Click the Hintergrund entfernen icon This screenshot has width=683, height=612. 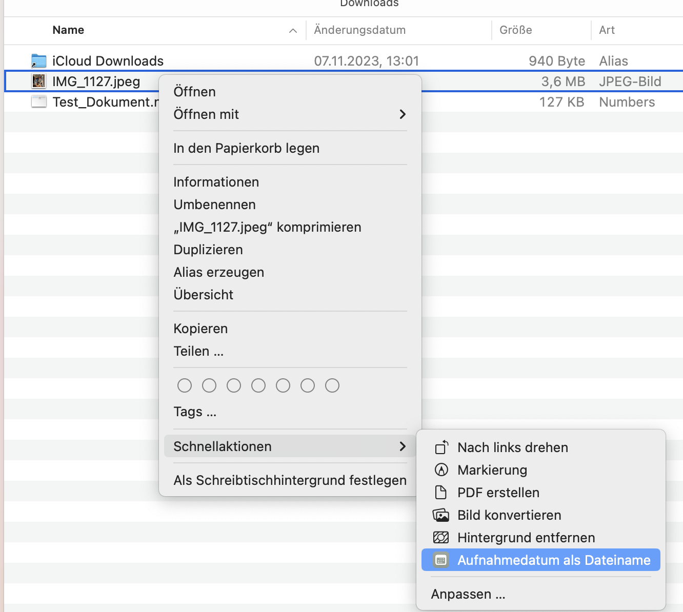pyautogui.click(x=441, y=538)
